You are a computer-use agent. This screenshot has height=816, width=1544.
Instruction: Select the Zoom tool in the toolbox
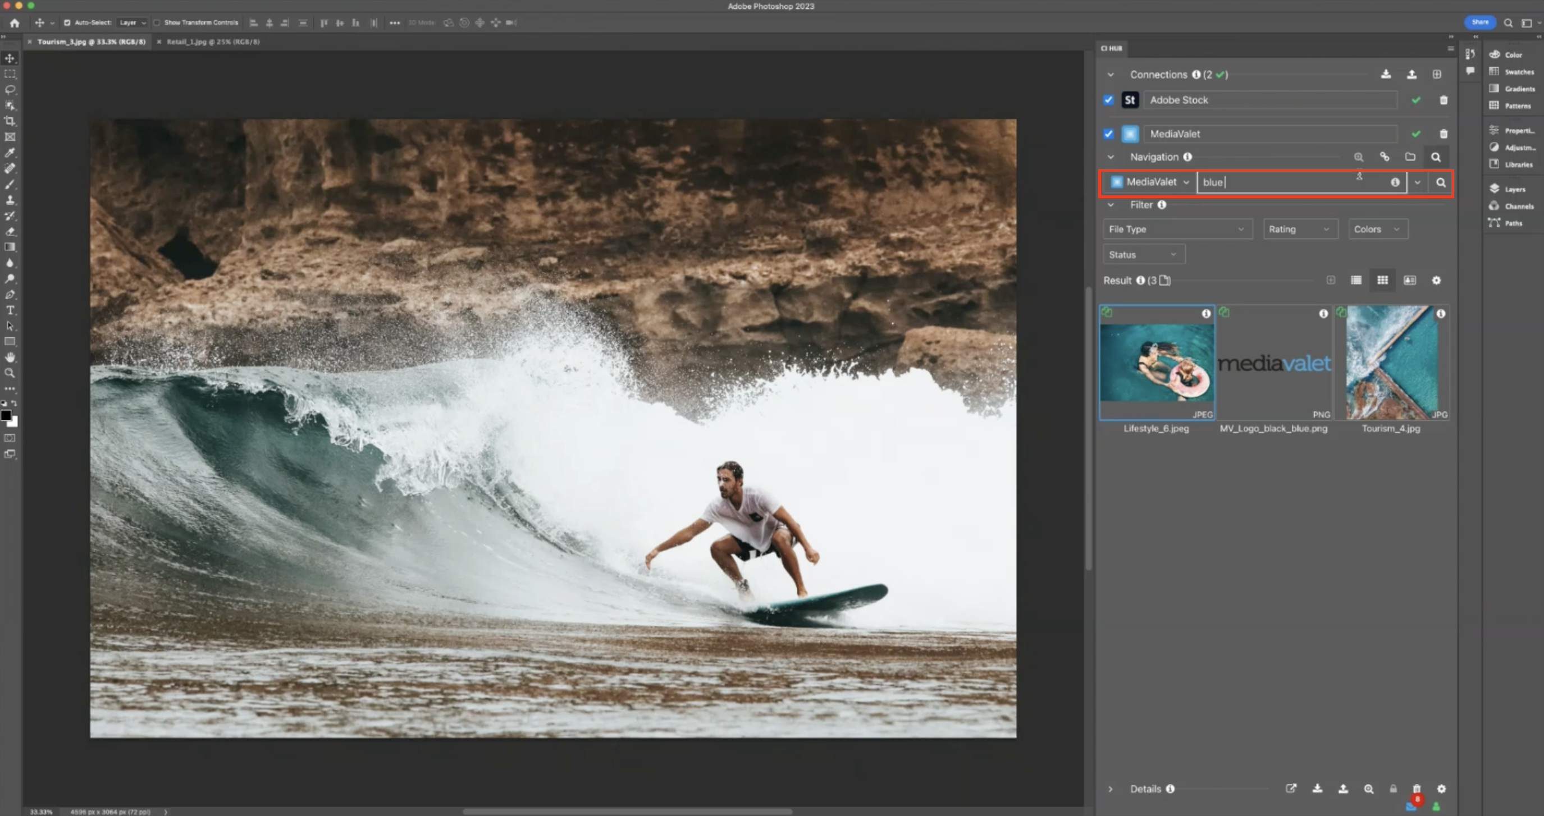coord(10,373)
